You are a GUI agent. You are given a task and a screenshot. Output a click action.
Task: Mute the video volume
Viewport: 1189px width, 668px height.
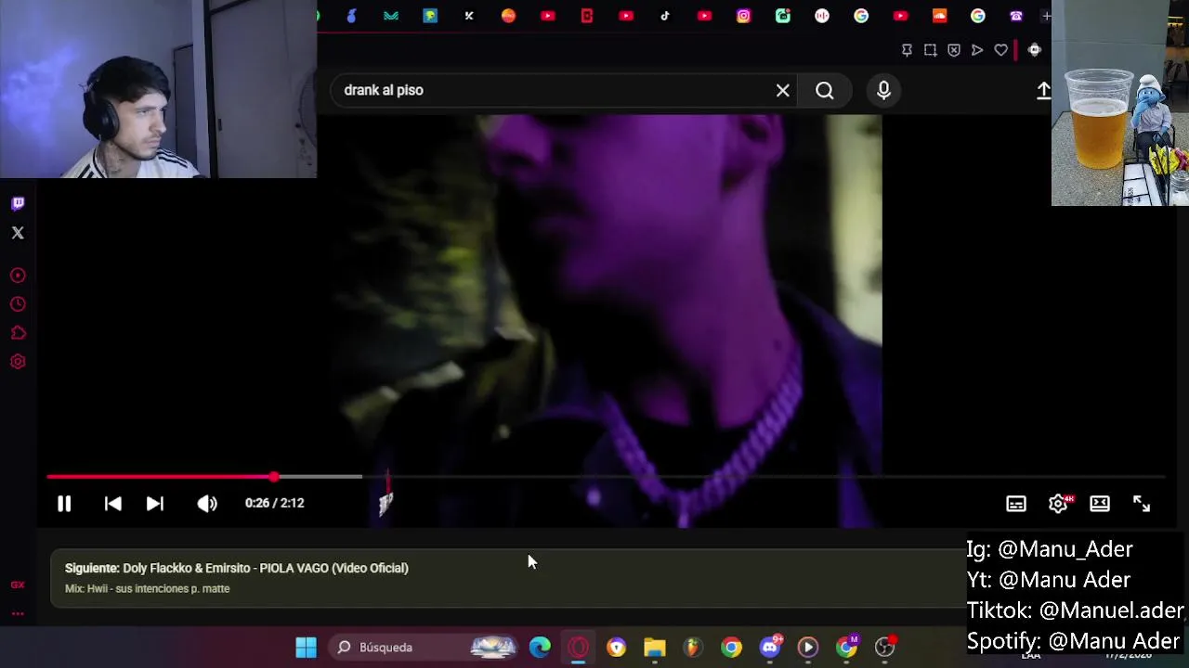tap(206, 503)
